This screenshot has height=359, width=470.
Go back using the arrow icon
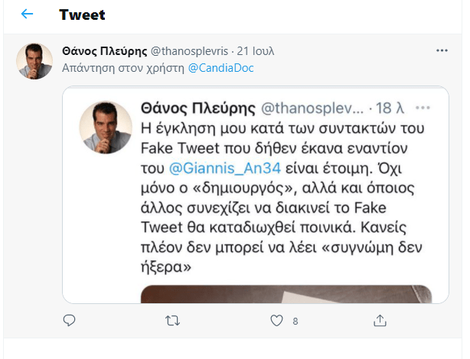pyautogui.click(x=27, y=15)
